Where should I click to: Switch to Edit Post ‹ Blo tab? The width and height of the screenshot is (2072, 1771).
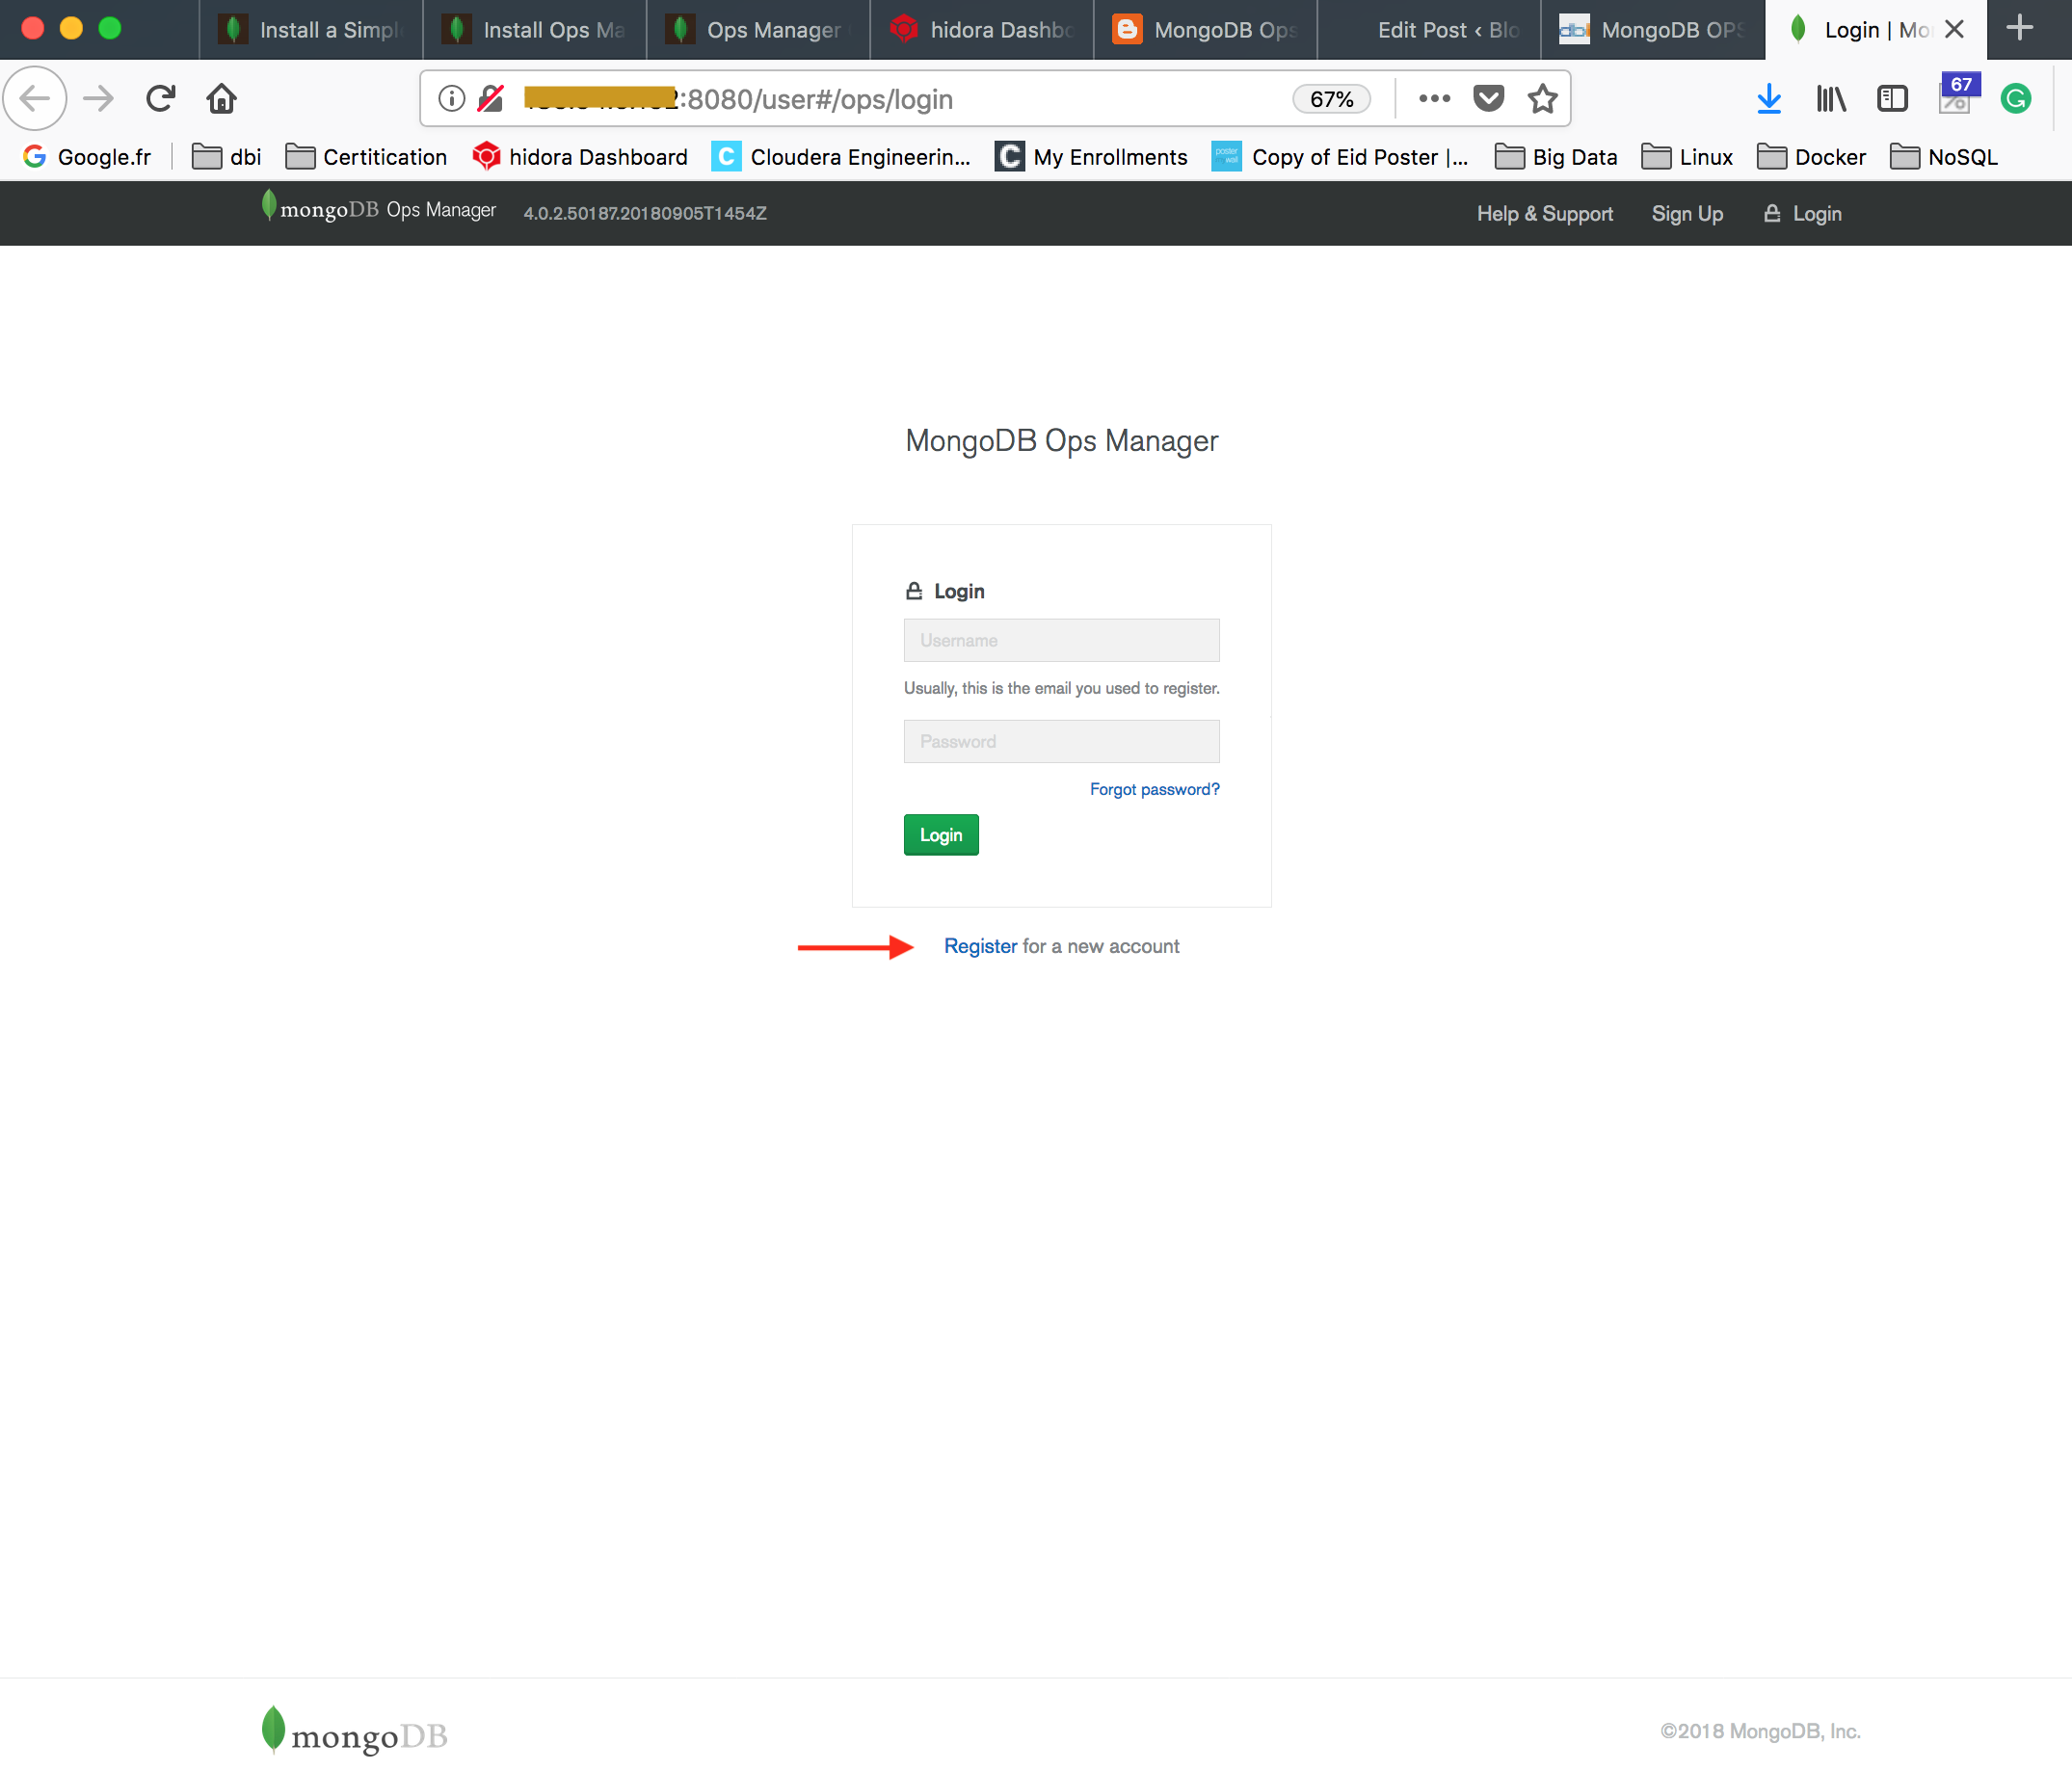(x=1430, y=29)
